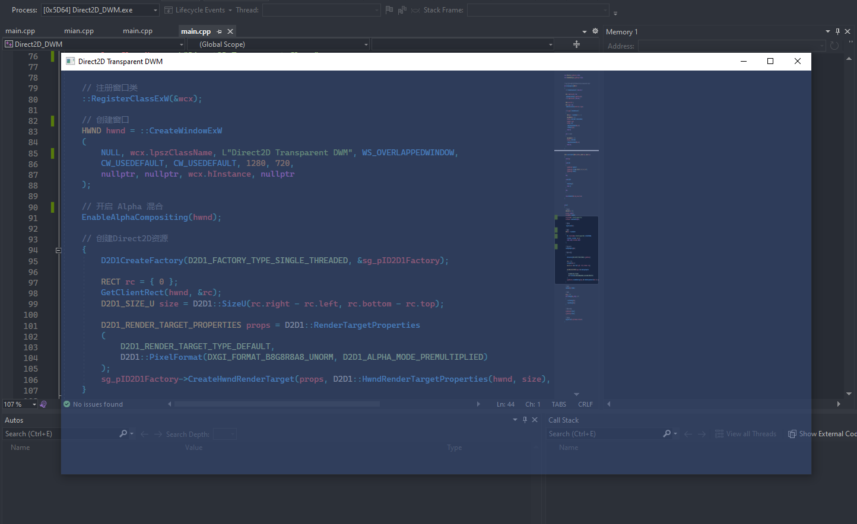Open the Process dropdown showing Direct2D_DWM.exe
This screenshot has height=524, width=857.
100,10
